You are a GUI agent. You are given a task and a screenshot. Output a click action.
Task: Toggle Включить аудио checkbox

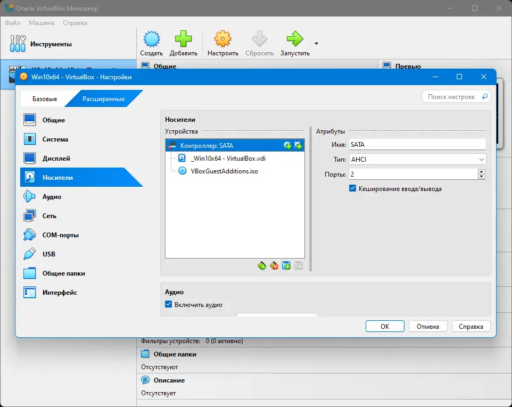(x=169, y=304)
